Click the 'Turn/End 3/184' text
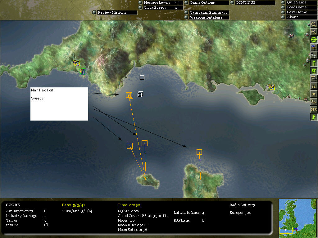Screen dimensions: 318x238 pos(77,211)
